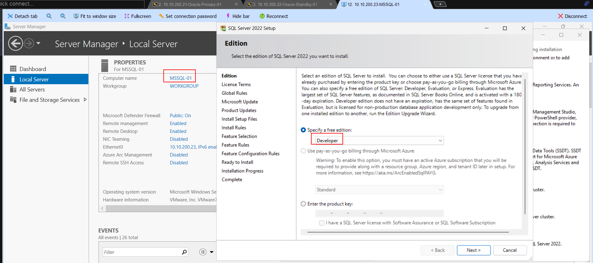Viewport: 593px width, 263px height.
Task: Click the Feature Selection setup step
Action: click(x=239, y=136)
